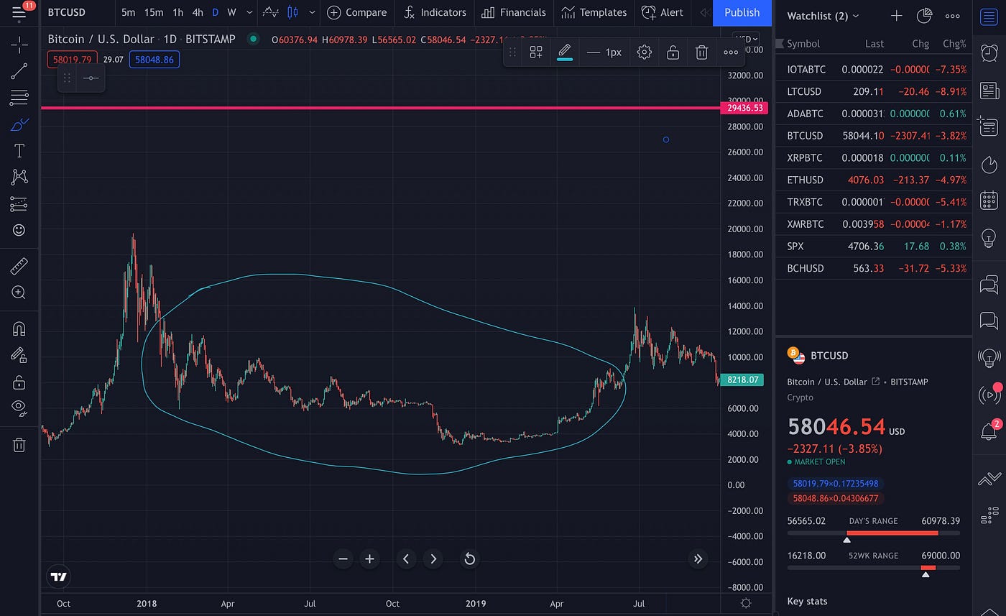
Task: Create an Alert
Action: click(663, 12)
